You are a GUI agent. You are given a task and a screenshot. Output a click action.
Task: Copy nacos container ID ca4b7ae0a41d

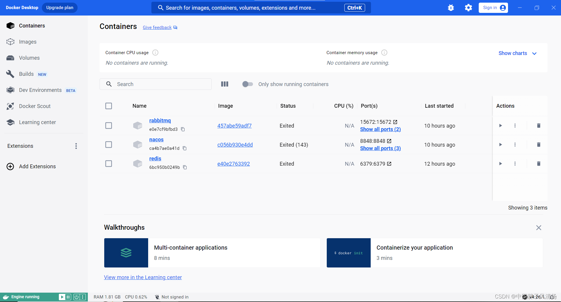coord(185,148)
